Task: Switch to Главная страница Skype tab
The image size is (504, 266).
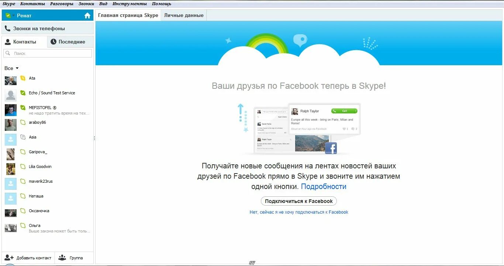Action: (128, 15)
